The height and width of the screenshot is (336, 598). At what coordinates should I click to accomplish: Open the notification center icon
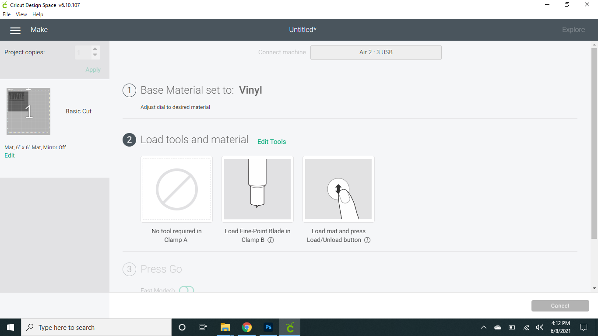[584, 327]
